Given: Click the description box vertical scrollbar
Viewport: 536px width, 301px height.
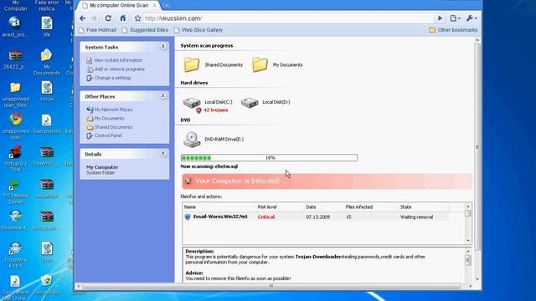Looking at the screenshot, I should (x=468, y=265).
